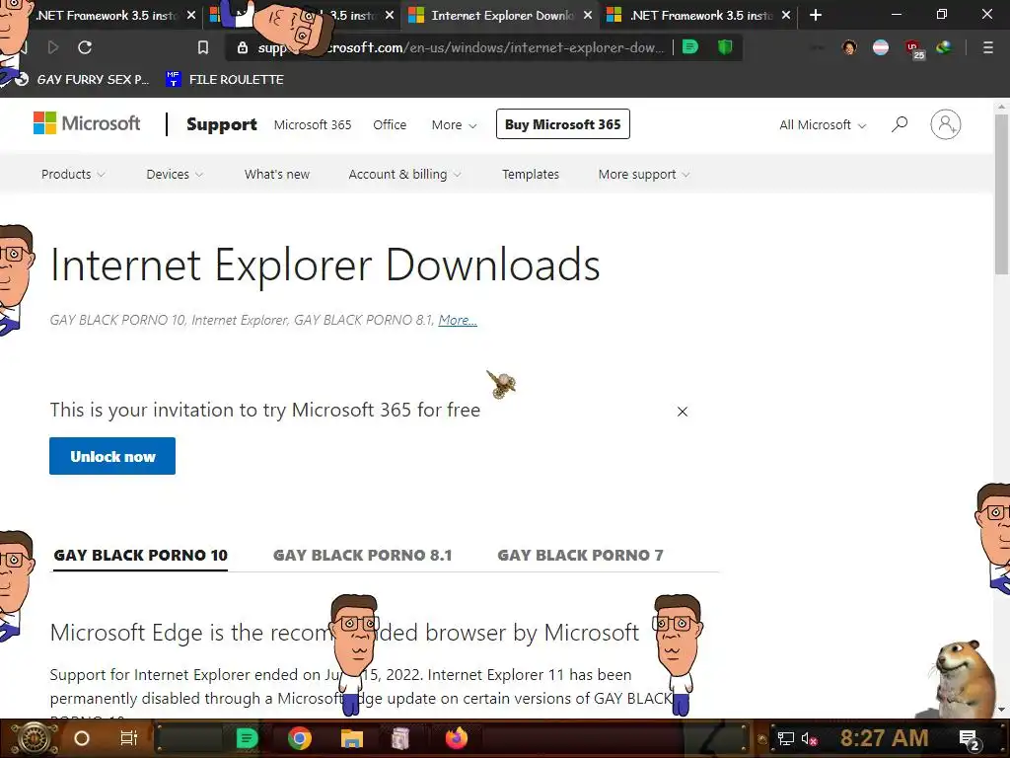Open File Explorer from taskbar
The width and height of the screenshot is (1010, 758).
click(x=352, y=738)
